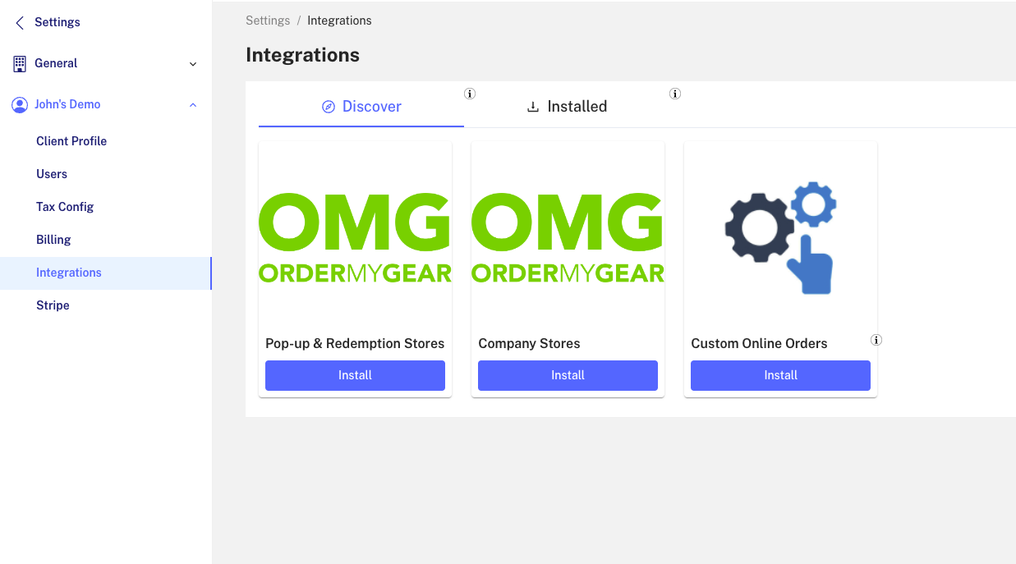Click the John's Demo user avatar icon
This screenshot has height=564, width=1016.
[19, 104]
